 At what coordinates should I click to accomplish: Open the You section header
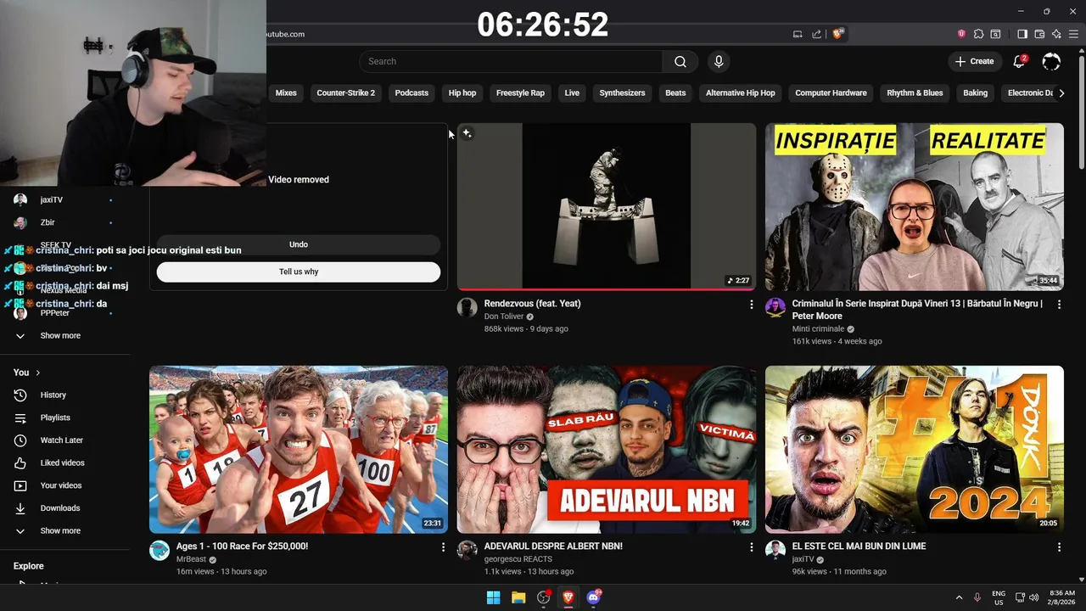26,373
